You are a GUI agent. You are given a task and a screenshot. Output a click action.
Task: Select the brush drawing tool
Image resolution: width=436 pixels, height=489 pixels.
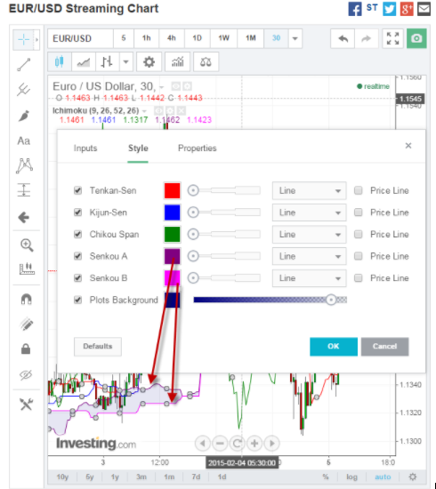point(24,116)
